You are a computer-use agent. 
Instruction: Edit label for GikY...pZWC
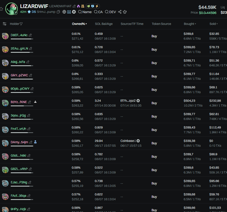[31, 75]
